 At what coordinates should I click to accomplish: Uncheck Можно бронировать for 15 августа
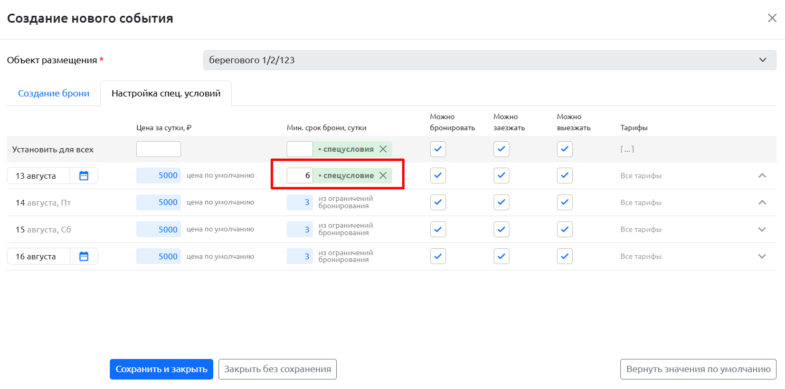coord(438,229)
